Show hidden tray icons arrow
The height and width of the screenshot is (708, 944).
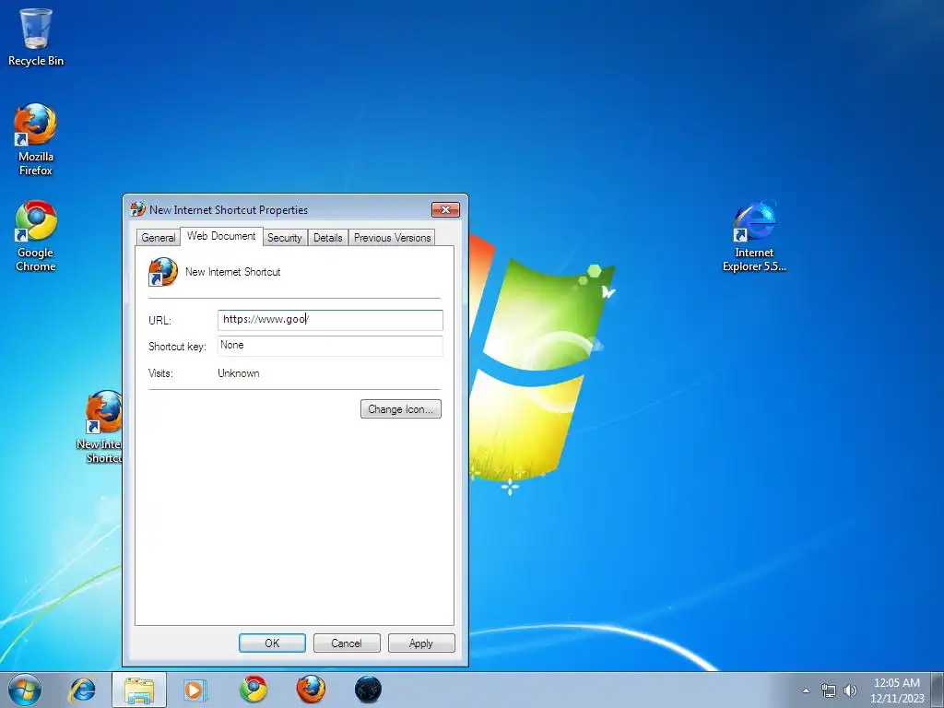click(x=806, y=690)
